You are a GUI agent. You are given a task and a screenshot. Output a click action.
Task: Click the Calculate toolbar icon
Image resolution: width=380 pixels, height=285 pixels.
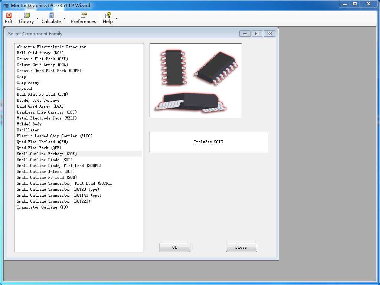point(51,18)
